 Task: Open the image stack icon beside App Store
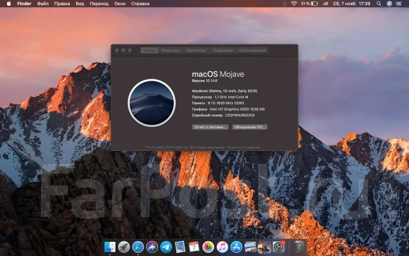tap(250, 246)
